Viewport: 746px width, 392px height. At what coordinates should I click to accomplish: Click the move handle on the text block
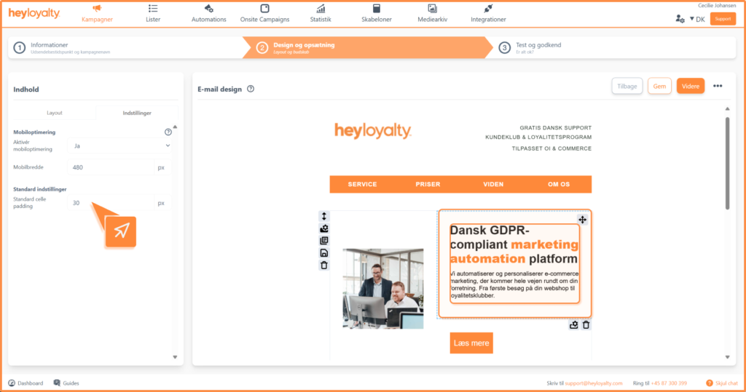(x=582, y=220)
